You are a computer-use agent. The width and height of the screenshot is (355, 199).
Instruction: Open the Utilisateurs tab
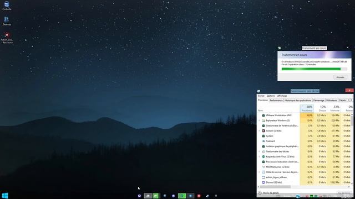(x=332, y=101)
